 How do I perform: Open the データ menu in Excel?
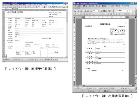coord(34,5)
